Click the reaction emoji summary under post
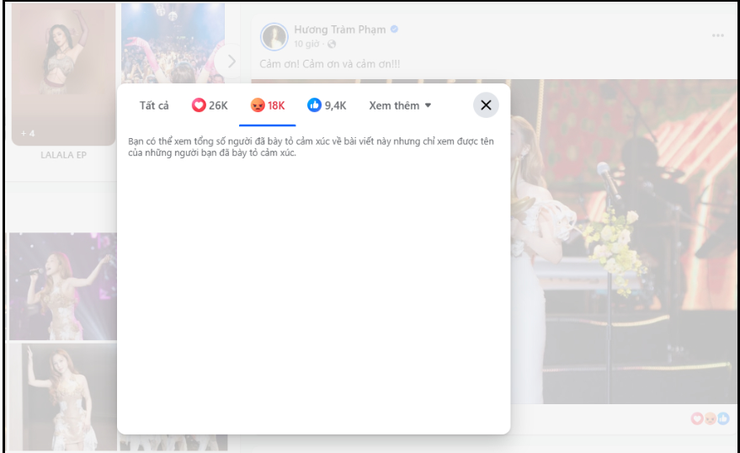 point(711,418)
